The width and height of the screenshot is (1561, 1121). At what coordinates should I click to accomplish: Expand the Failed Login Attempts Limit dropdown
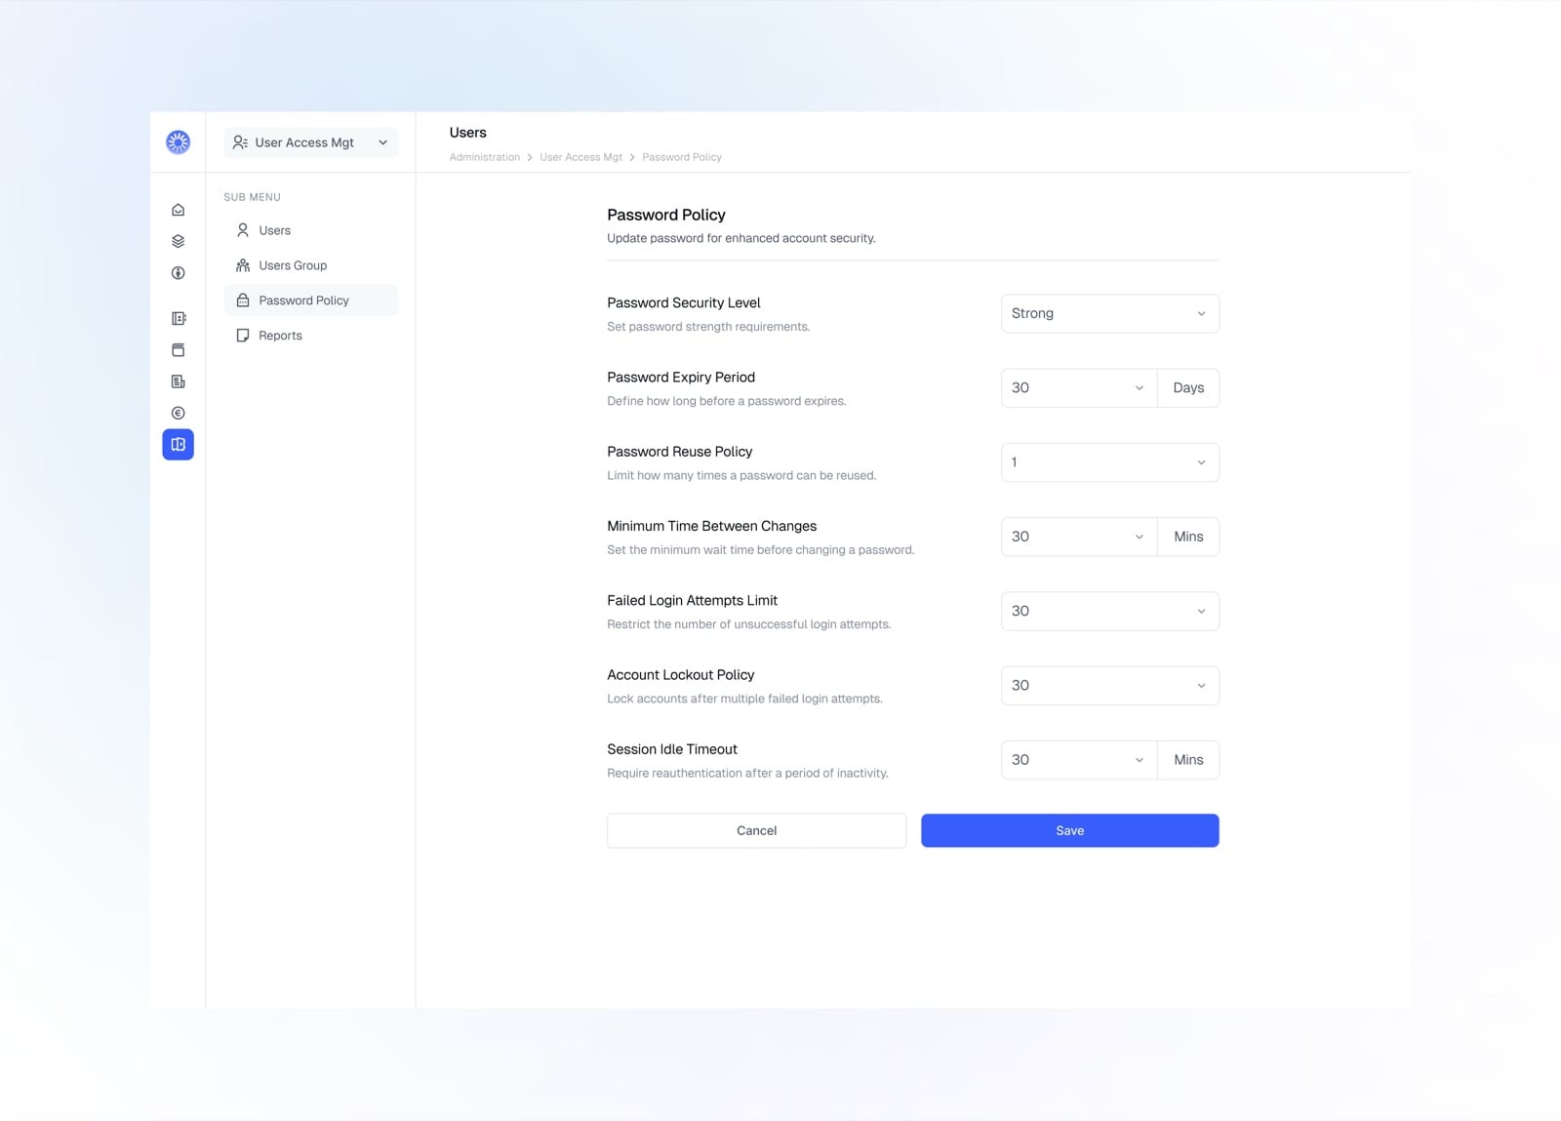(1109, 611)
